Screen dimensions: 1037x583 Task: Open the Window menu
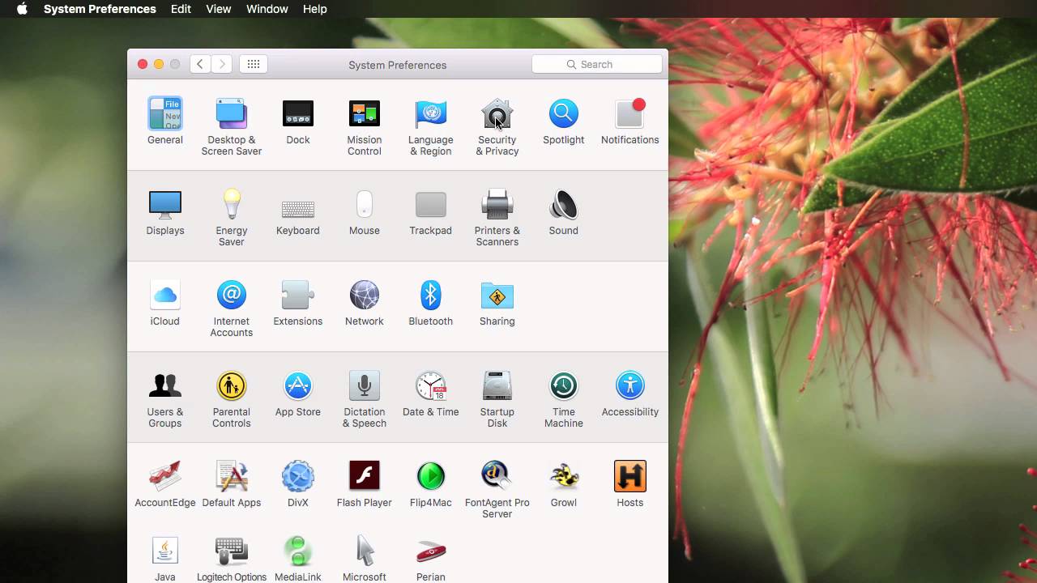[267, 9]
